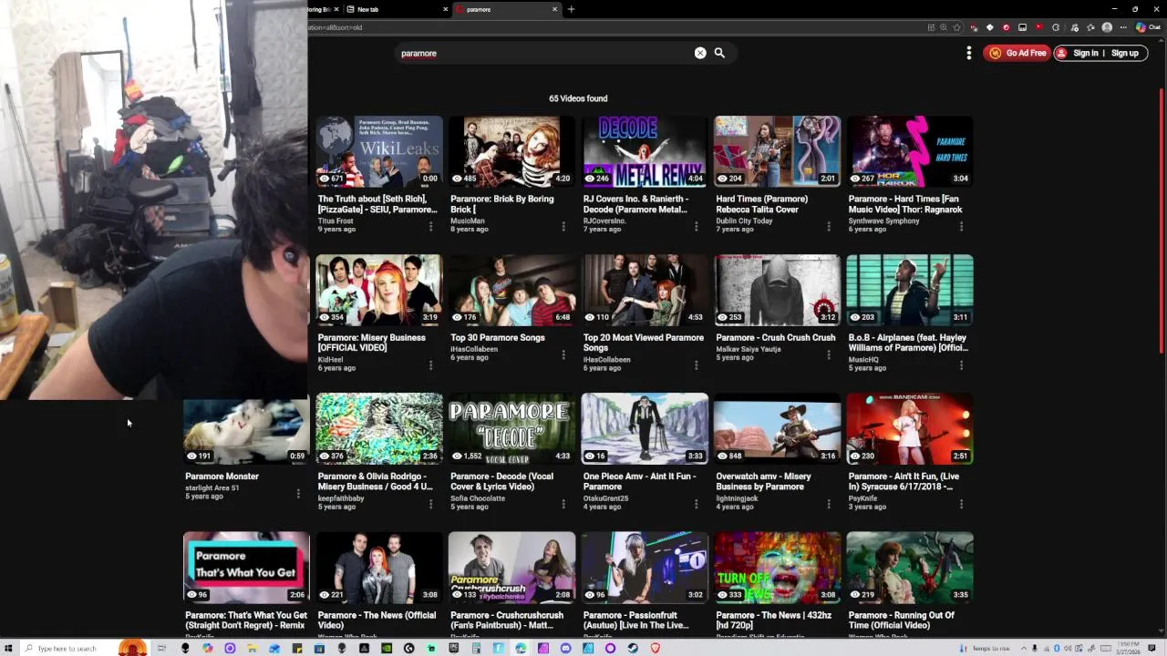The height and width of the screenshot is (656, 1167).
Task: Open the Paramore Monster thumbnail
Action: coord(246,428)
